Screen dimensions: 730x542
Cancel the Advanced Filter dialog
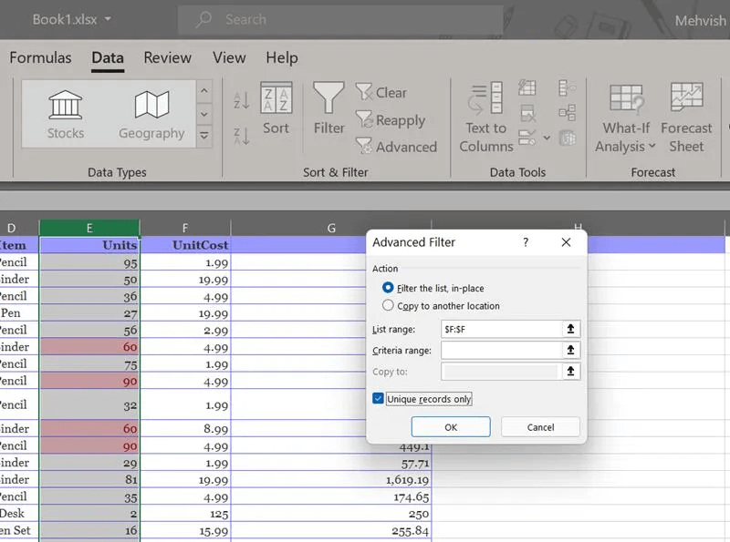(540, 427)
